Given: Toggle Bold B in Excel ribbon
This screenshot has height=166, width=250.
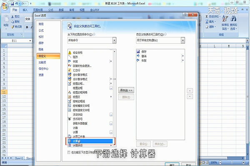Looking at the screenshot, I should coord(27,27).
